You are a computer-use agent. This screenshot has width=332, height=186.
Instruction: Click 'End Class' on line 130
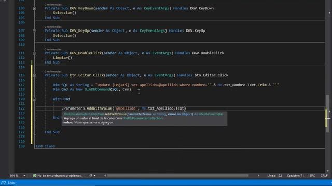tap(46, 146)
